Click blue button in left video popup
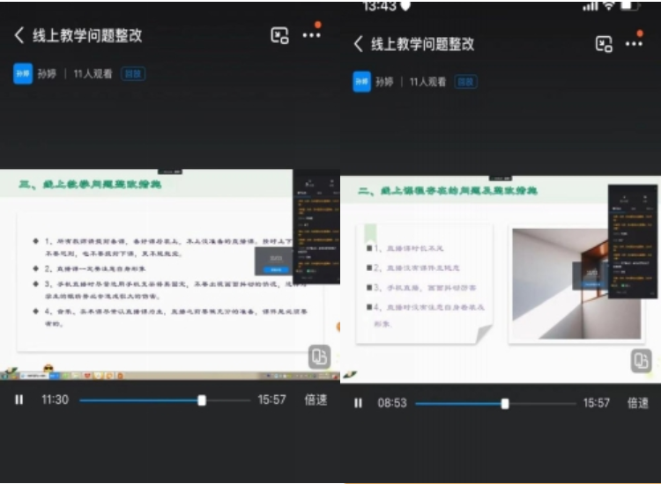This screenshot has height=484, width=661. tap(276, 269)
